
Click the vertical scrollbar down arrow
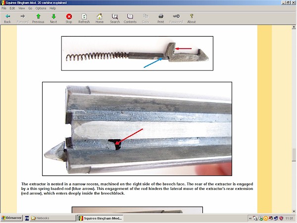(294, 211)
